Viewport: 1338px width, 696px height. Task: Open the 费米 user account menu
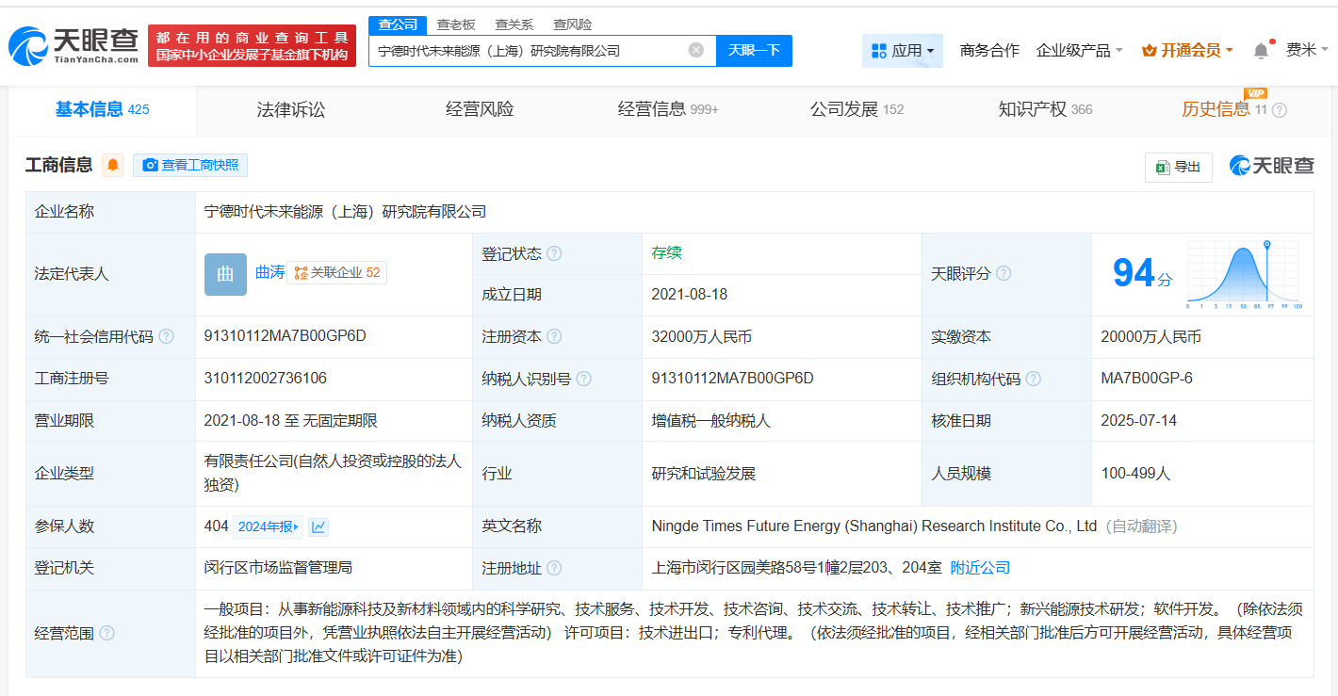coord(1307,51)
